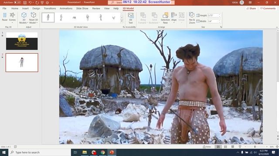Start Slide Show from status bar
The width and height of the screenshot is (279, 156).
240,147
